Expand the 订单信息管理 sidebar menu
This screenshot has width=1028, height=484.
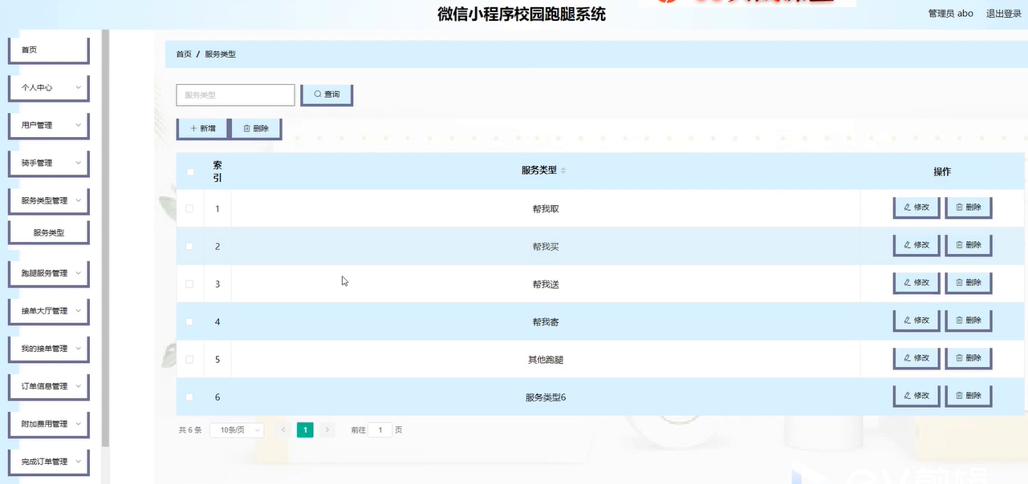[x=48, y=386]
